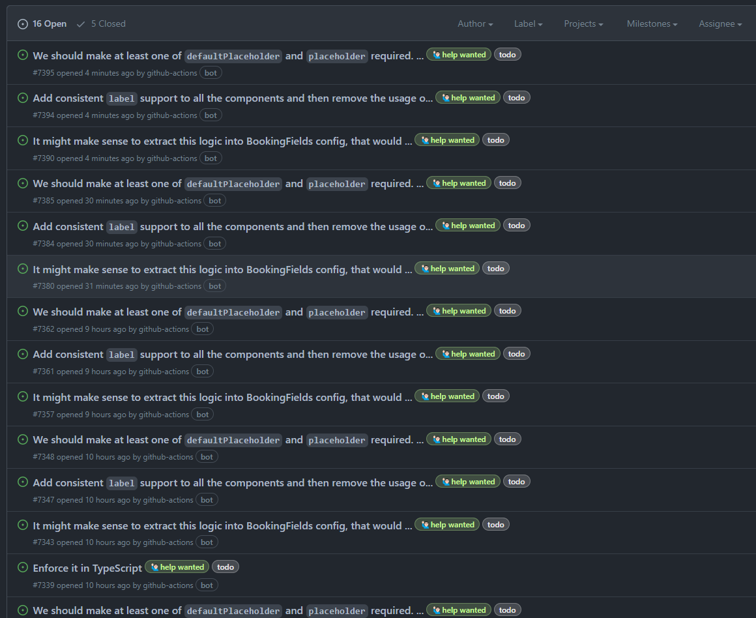Open the Assignee filter dropdown
This screenshot has height=618, width=756.
tap(720, 23)
